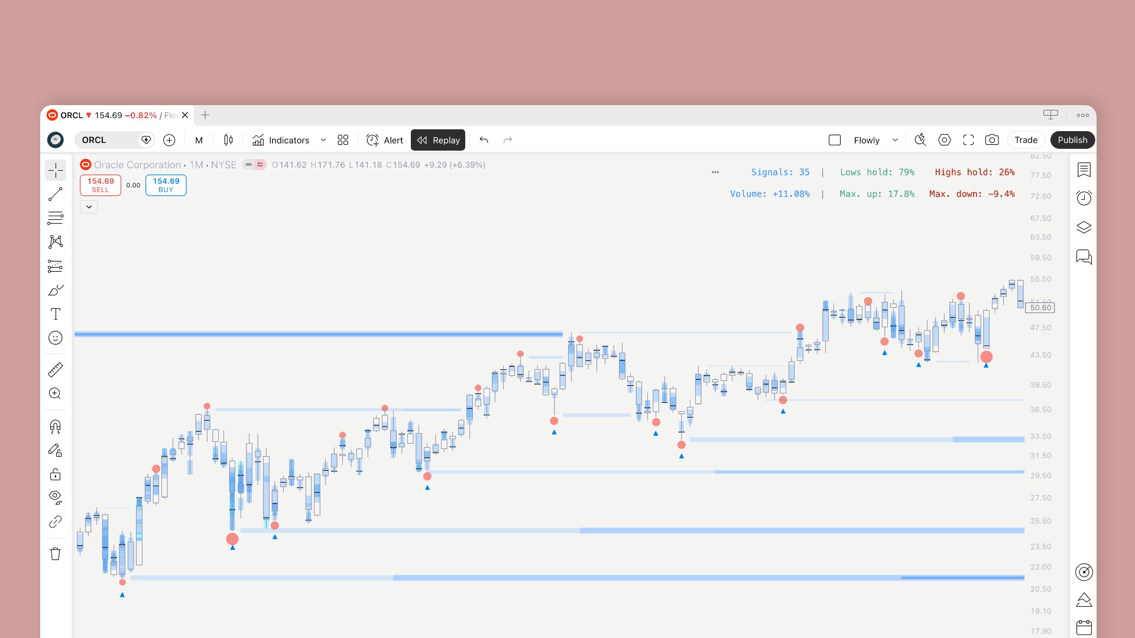Select the text annotation tool
Image resolution: width=1135 pixels, height=638 pixels.
tap(55, 314)
